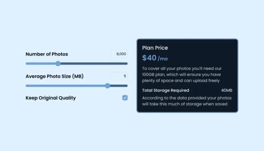This screenshot has width=264, height=151.
Task: Click the /mo suffix beside the price
Action: [163, 59]
